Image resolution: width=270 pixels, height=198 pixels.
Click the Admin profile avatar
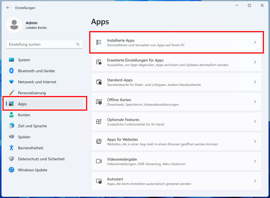point(14,25)
